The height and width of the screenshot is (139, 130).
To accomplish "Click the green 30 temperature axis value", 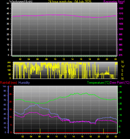I will (121, 98).
